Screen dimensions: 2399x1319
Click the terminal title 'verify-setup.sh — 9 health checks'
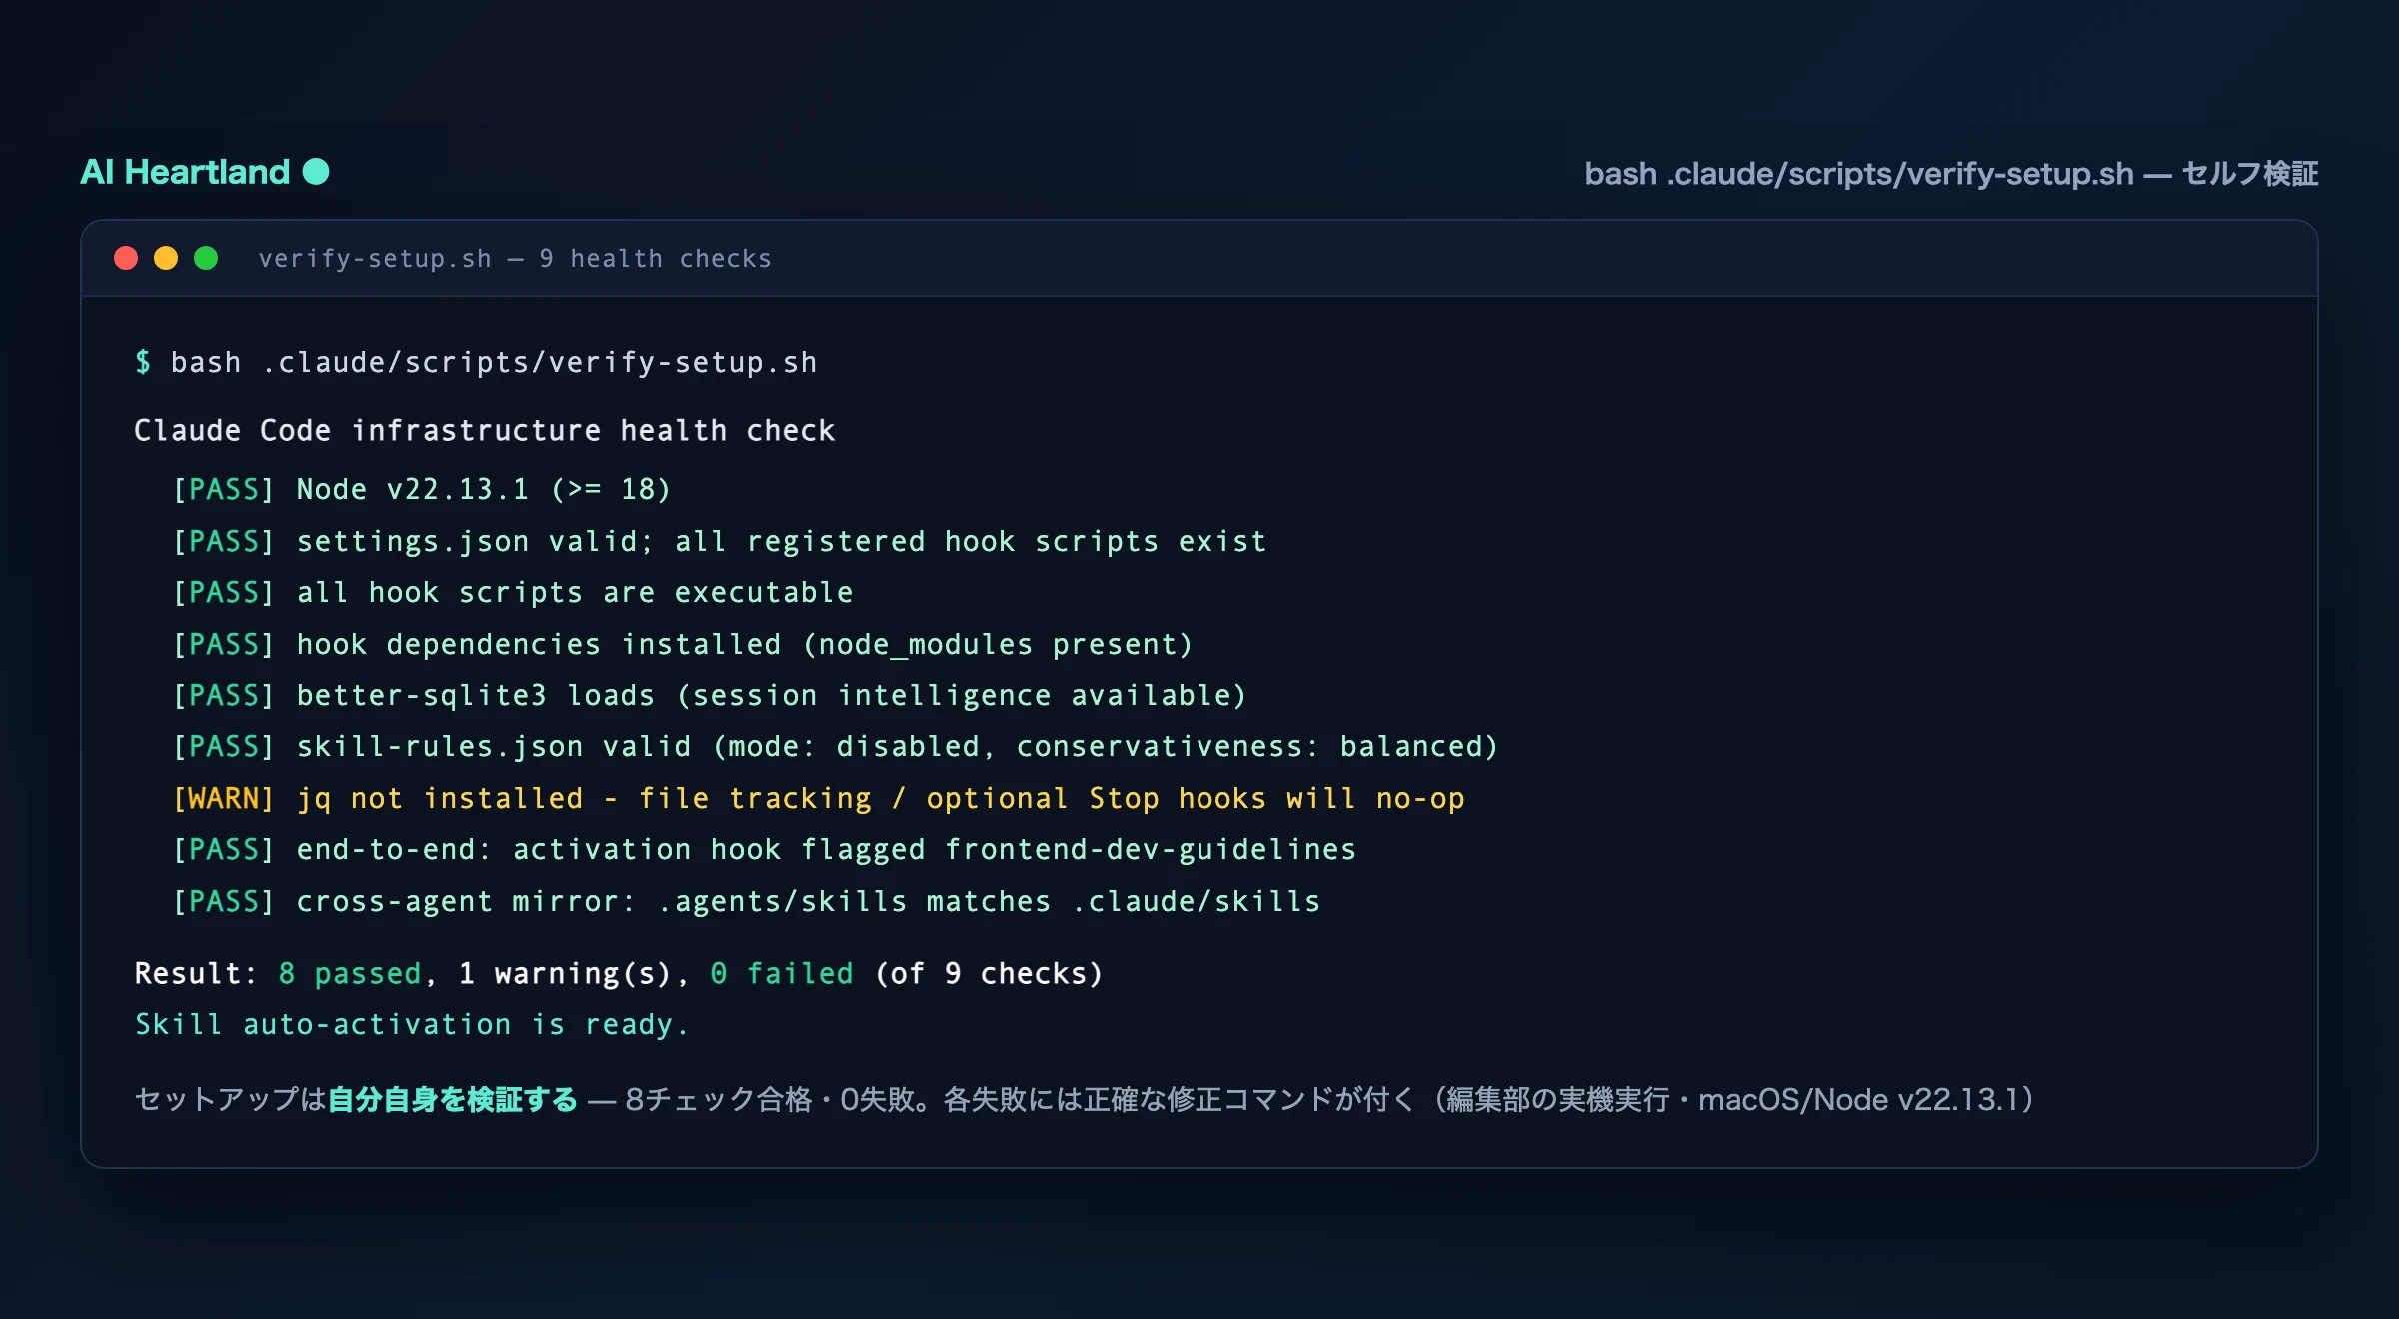point(515,259)
